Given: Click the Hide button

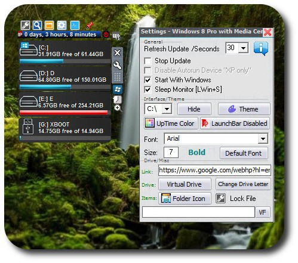Looking at the screenshot, I should tap(194, 109).
